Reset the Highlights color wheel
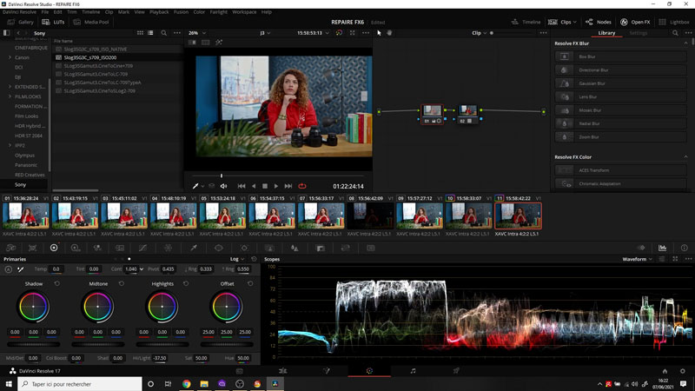 click(186, 283)
